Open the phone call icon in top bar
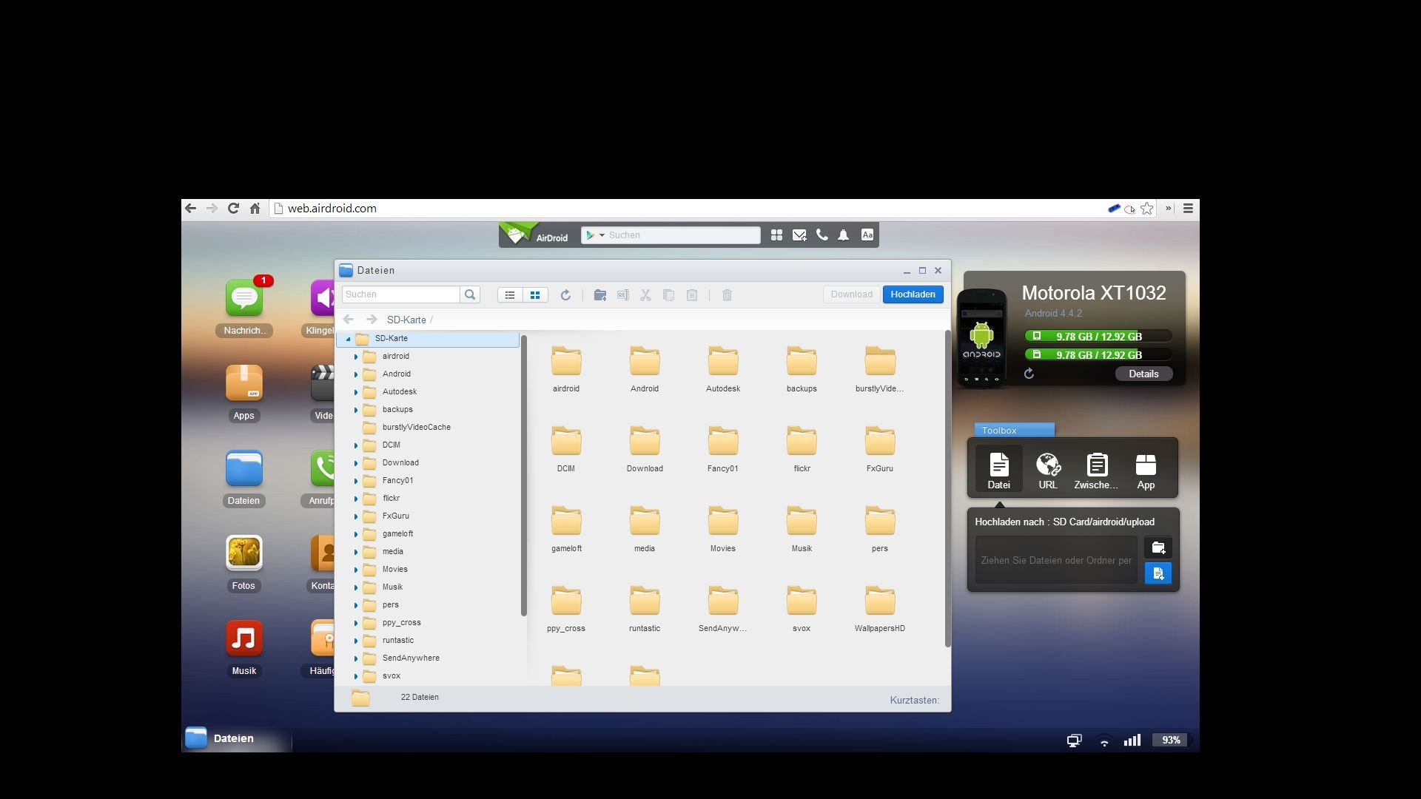This screenshot has height=799, width=1421. pos(822,235)
